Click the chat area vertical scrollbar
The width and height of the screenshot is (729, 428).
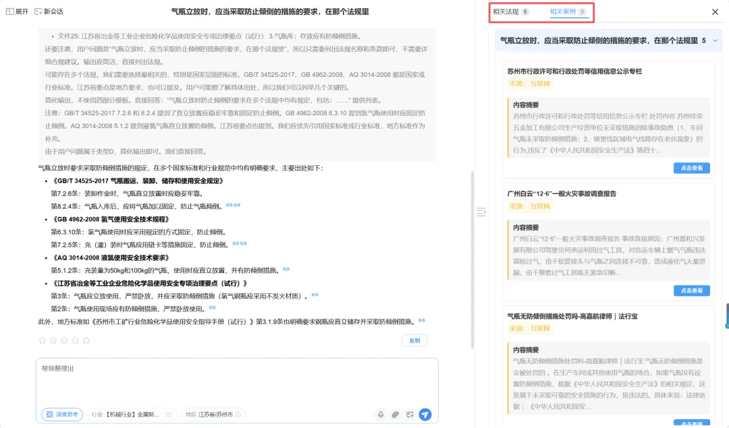pos(473,260)
